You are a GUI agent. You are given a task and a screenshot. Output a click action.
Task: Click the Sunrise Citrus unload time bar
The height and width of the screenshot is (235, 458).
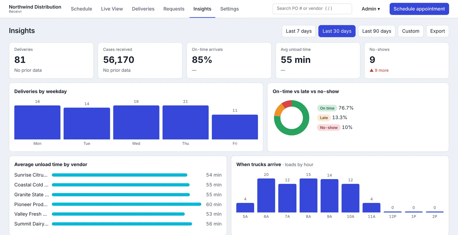[119, 175]
